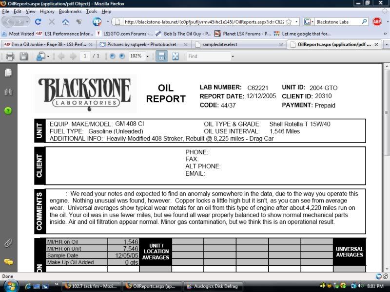390x292 pixels.
Task: Click the green help icon in sidebar
Action: [8, 111]
